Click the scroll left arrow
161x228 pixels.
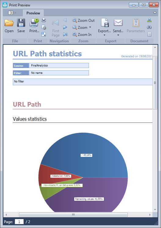click(6, 215)
